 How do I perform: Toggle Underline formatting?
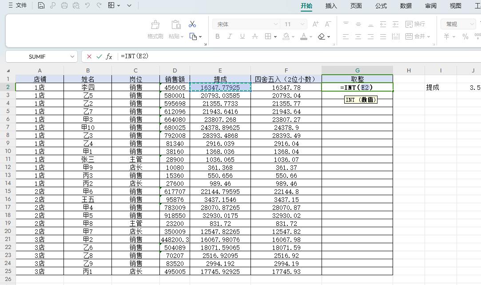[x=242, y=36]
